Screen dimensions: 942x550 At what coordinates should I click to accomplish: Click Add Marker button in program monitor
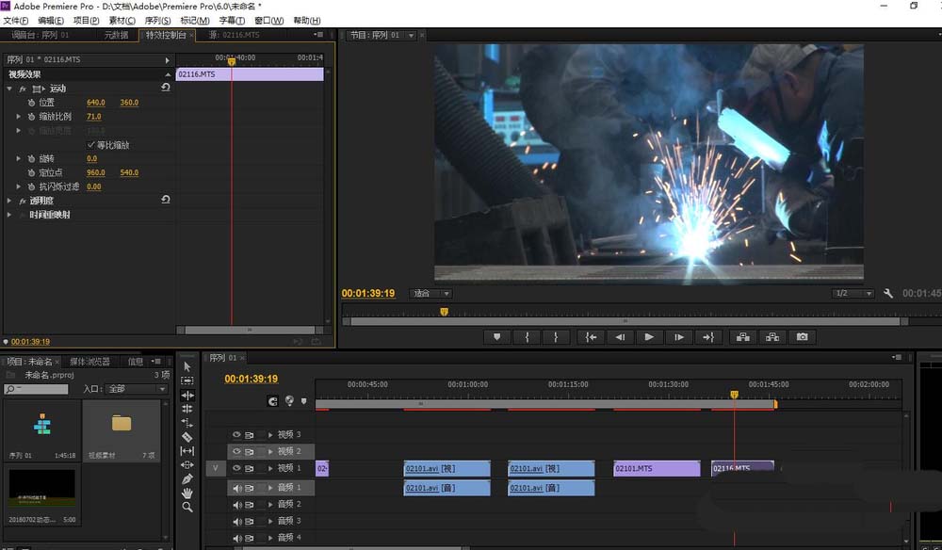point(496,337)
